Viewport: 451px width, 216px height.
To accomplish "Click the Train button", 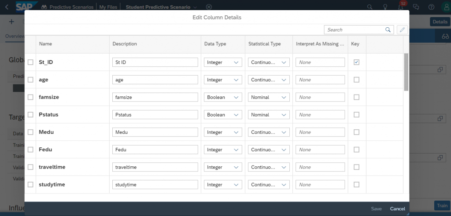I will 442,205.
